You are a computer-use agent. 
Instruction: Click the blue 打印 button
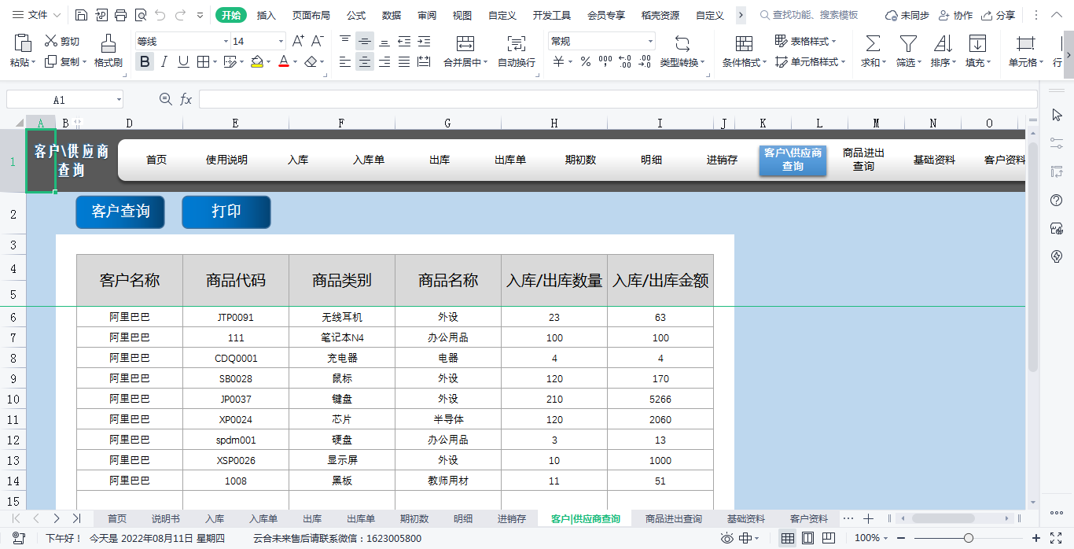pyautogui.click(x=226, y=212)
